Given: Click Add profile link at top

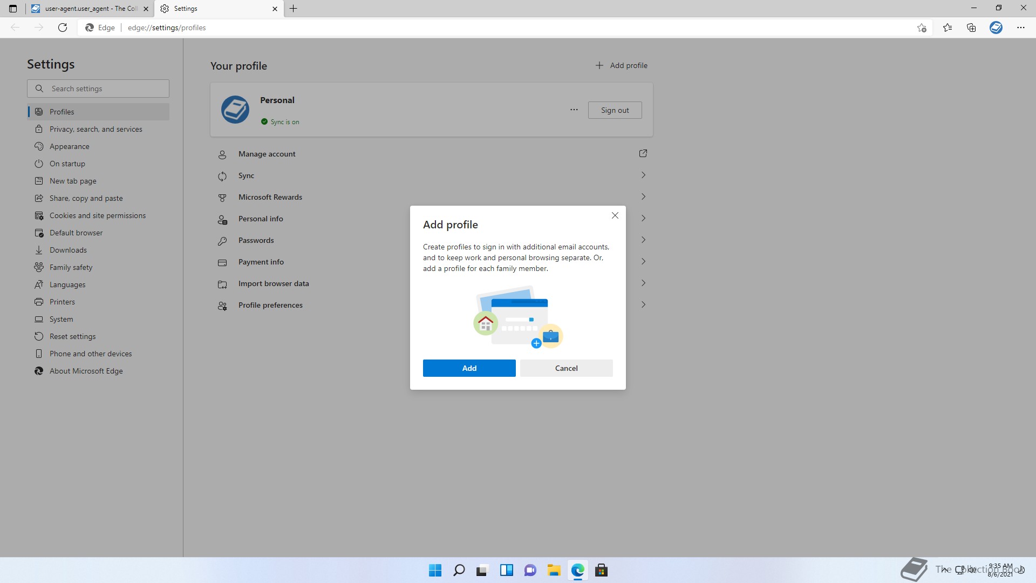Looking at the screenshot, I should 621,65.
